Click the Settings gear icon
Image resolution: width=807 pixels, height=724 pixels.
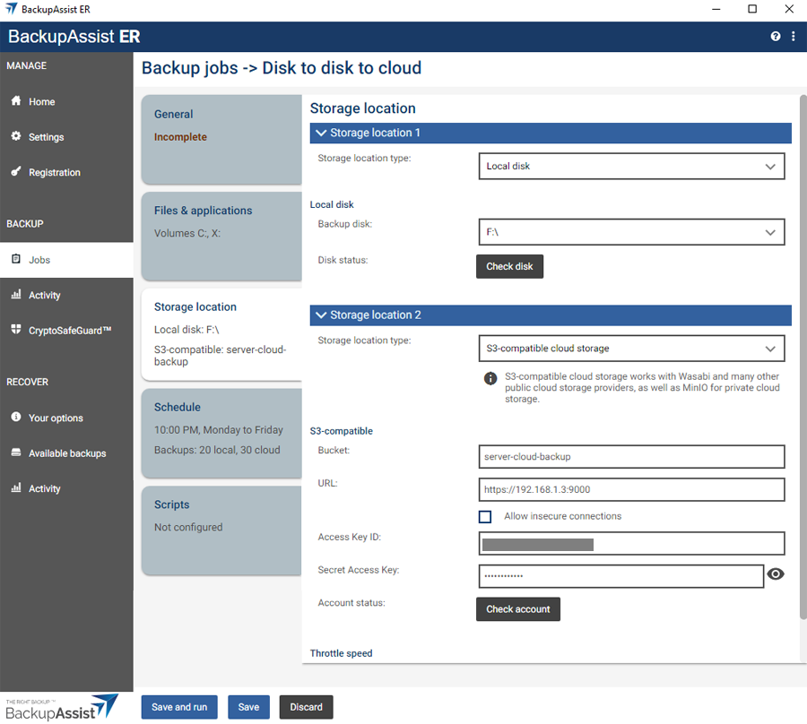click(16, 136)
